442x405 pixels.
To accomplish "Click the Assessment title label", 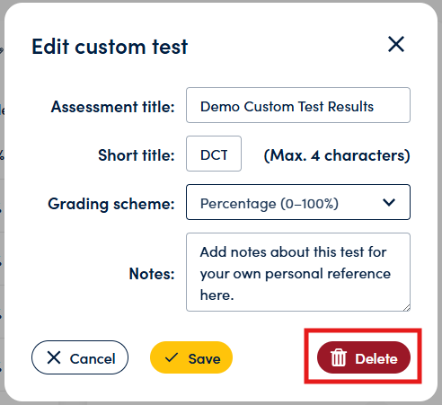I will coord(112,107).
